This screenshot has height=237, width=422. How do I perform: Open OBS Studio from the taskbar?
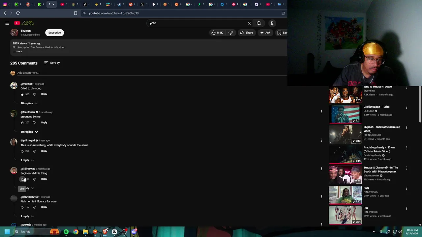124,232
